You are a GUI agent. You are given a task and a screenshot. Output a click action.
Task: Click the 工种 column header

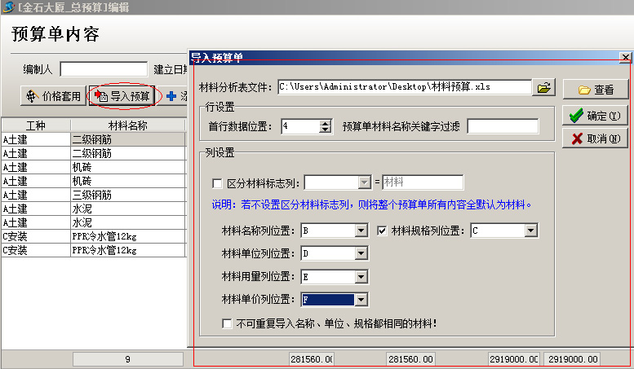[36, 125]
